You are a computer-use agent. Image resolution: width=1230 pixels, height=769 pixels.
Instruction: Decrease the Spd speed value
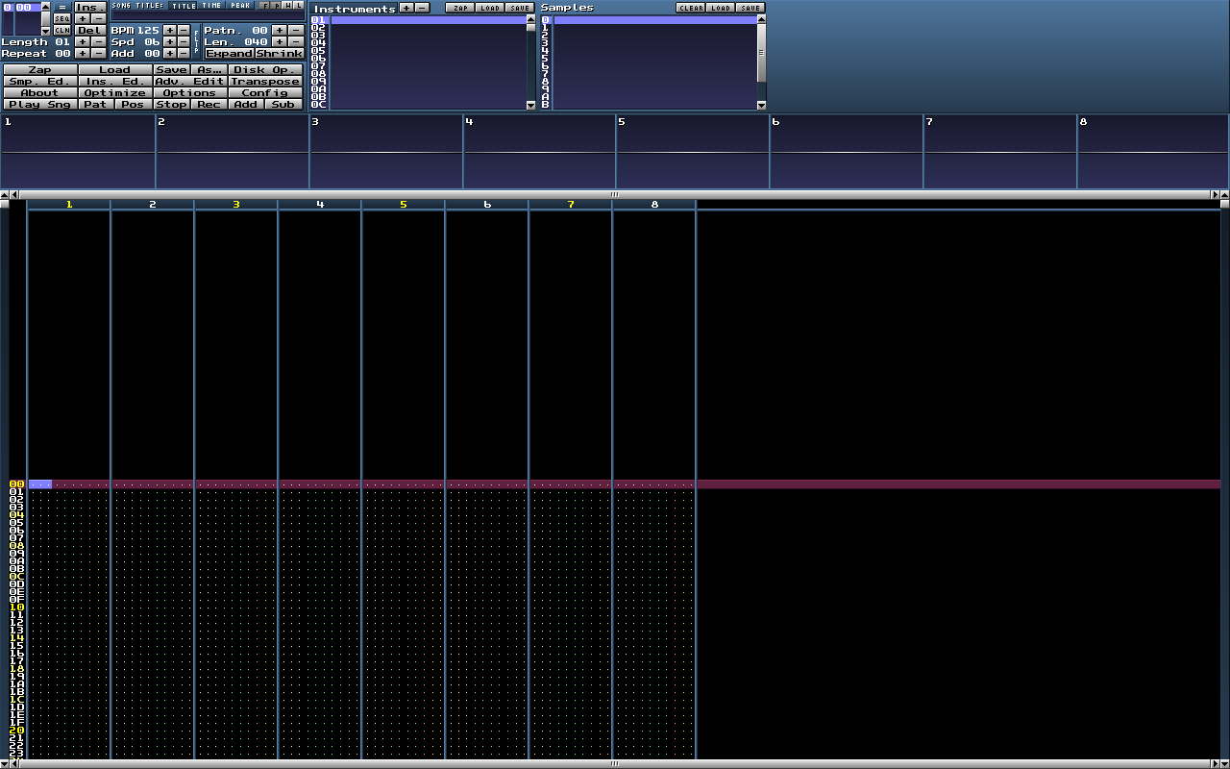point(184,41)
